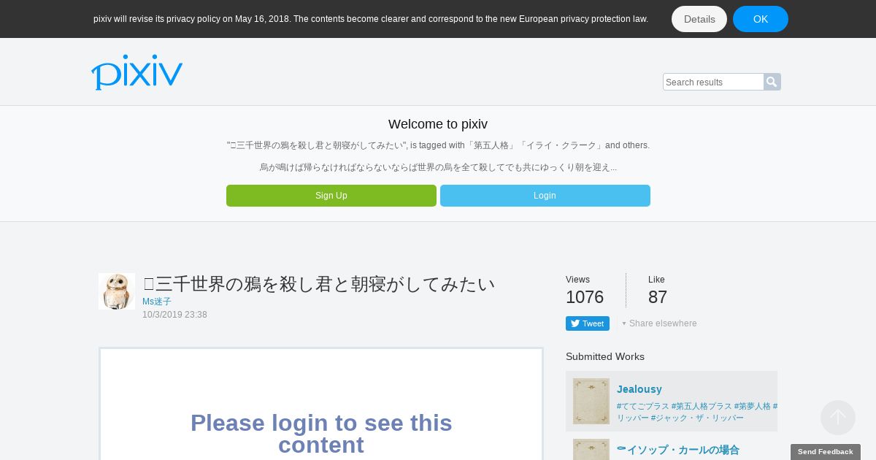Focus the Search results input field
Viewport: 876px width, 460px height.
coord(713,82)
